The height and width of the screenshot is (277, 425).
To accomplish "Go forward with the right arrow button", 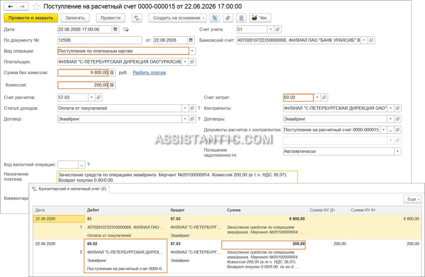I will 23,6.
